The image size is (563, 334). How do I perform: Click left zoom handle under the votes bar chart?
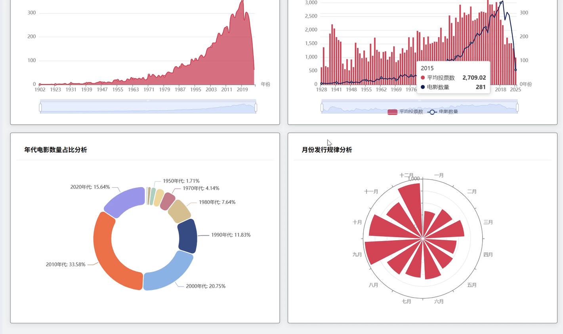(322, 107)
